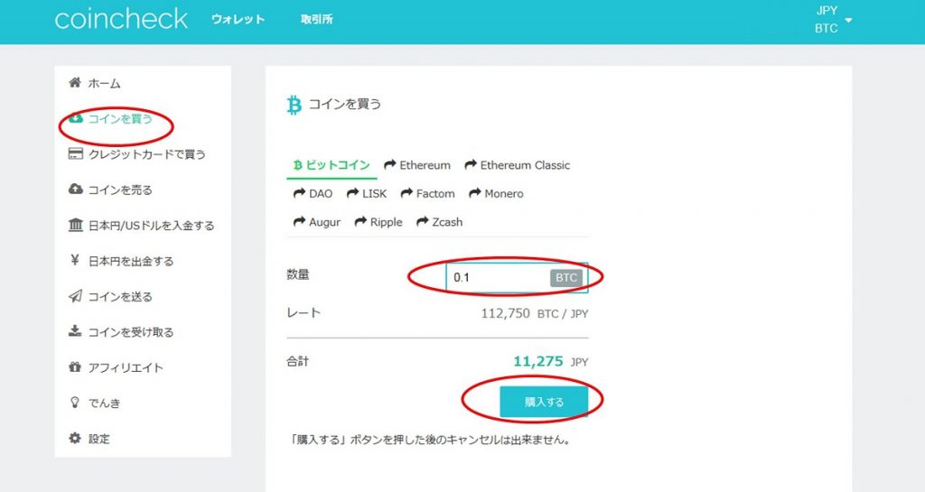
Task: Open アフィリエイト page
Action: 126,367
